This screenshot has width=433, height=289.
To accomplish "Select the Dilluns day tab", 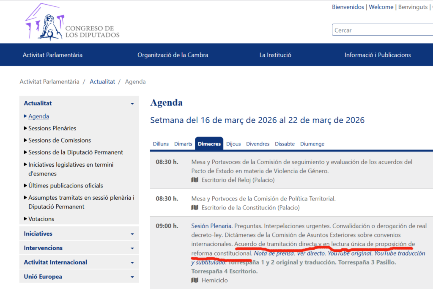I will point(161,144).
